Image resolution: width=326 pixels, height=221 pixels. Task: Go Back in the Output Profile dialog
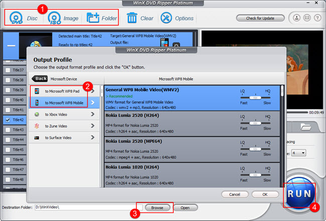[x=40, y=79]
